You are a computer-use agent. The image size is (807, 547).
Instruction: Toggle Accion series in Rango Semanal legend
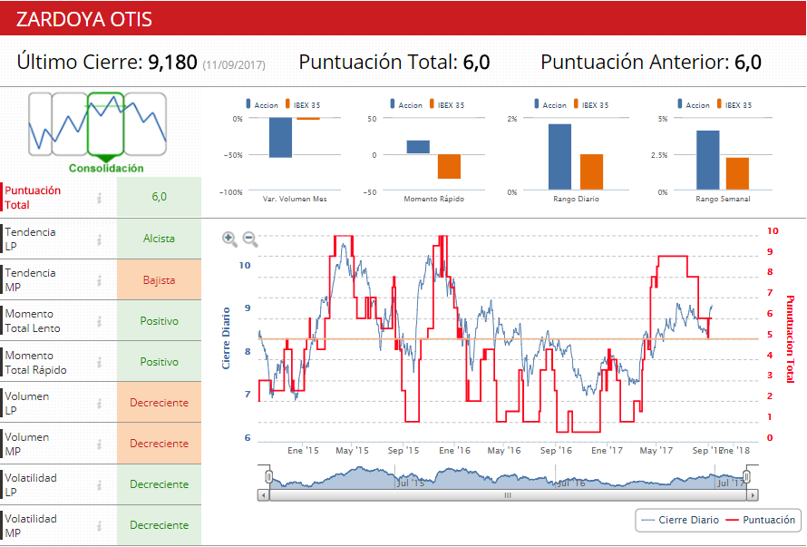coord(694,104)
